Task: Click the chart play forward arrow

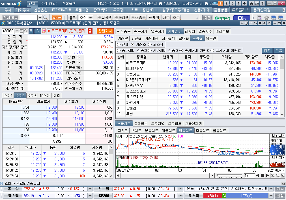Action: [267, 176]
